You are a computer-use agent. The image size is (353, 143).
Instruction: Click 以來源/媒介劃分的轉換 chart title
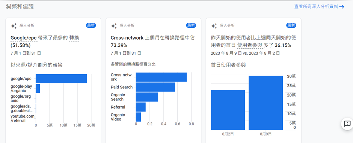click(36, 65)
